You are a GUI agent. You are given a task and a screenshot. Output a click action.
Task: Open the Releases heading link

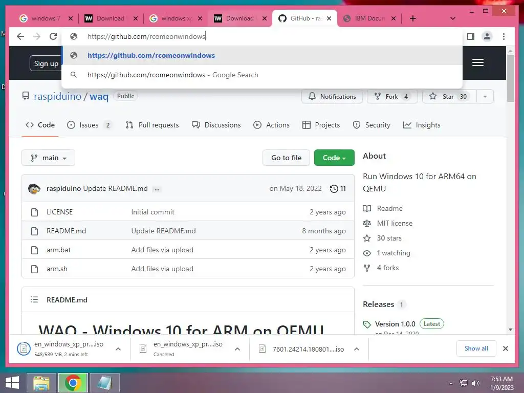(378, 304)
